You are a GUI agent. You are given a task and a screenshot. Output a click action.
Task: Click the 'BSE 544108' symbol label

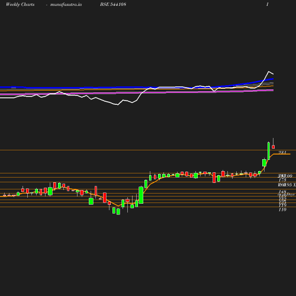(113, 4)
